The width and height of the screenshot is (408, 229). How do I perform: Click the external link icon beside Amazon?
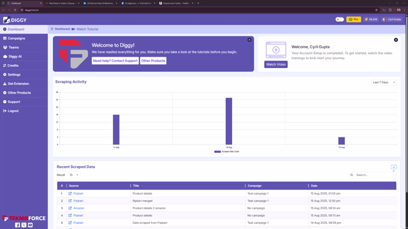click(x=70, y=208)
